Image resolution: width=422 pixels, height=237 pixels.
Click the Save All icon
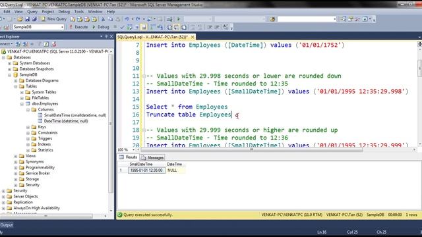pyautogui.click(x=34, y=19)
